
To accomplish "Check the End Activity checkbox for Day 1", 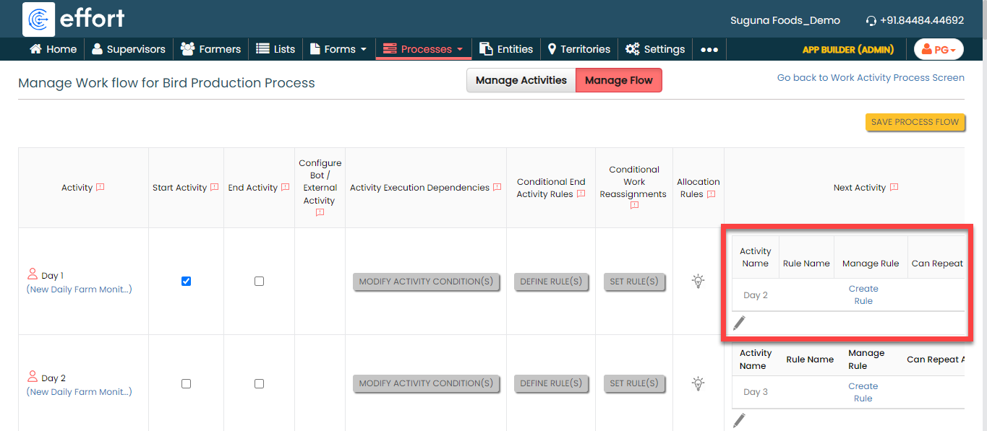I will coord(259,282).
